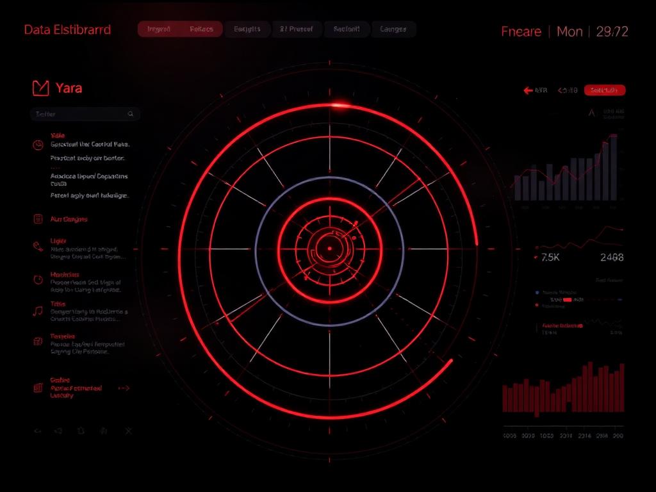Select the first highlighted tab in the top bar
Viewport: 656px width, 492px height.
pos(159,29)
